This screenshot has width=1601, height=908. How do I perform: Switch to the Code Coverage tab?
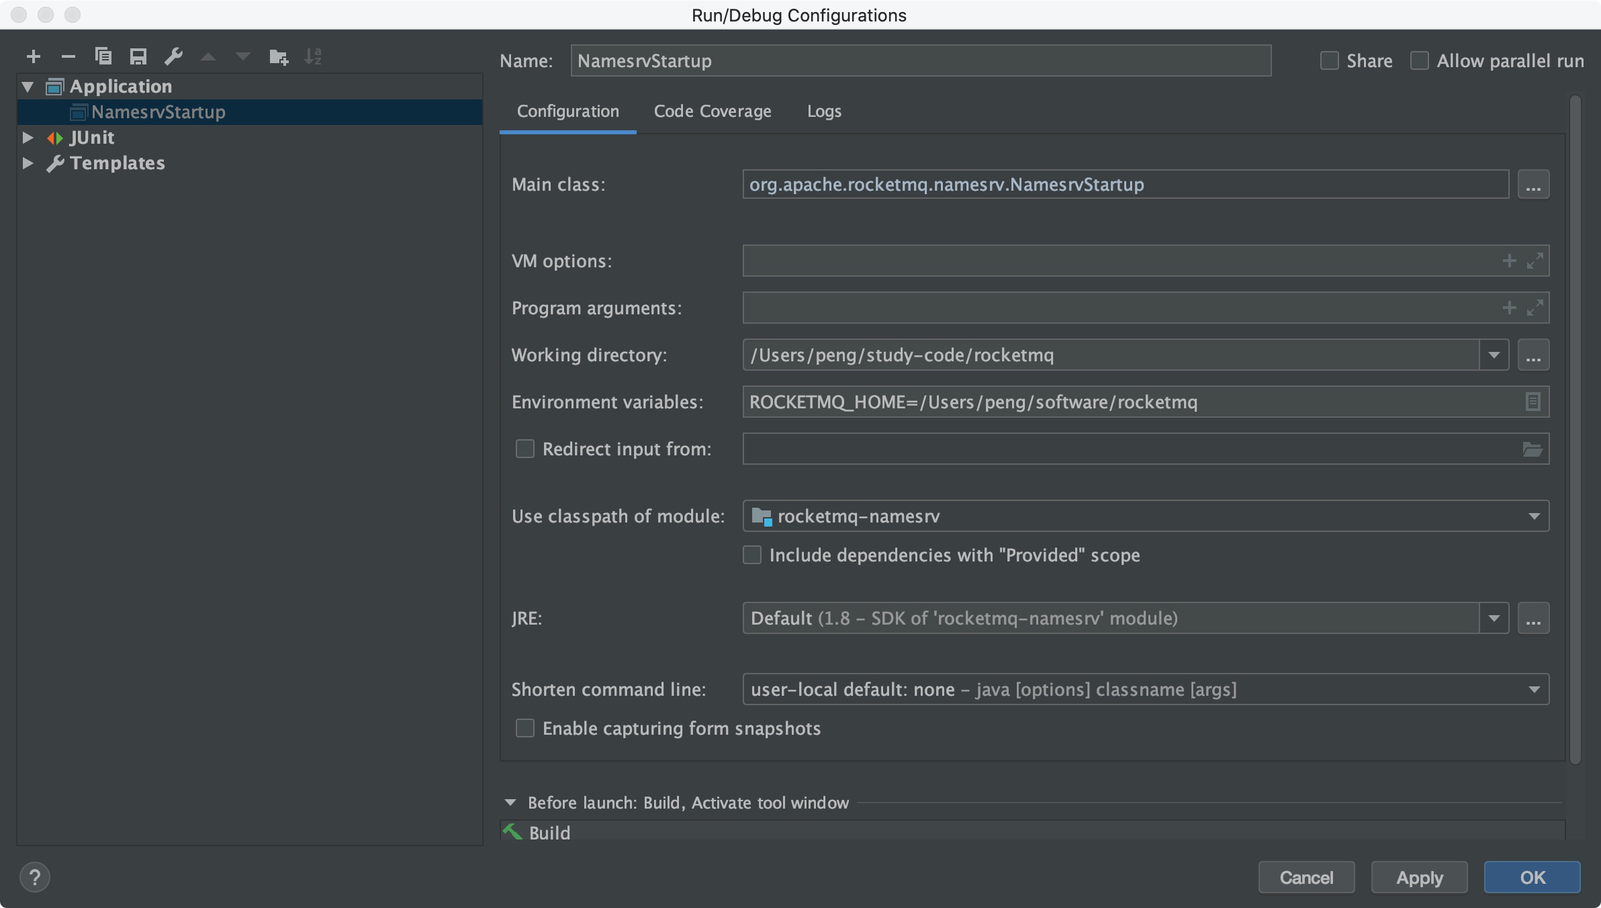[713, 111]
